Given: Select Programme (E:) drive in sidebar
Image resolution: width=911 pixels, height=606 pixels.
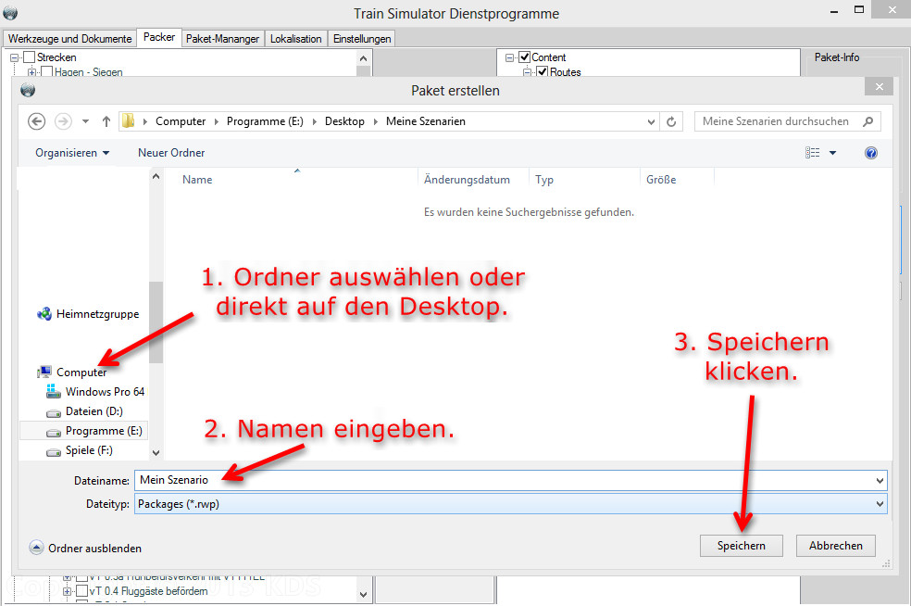Looking at the screenshot, I should (84, 431).
